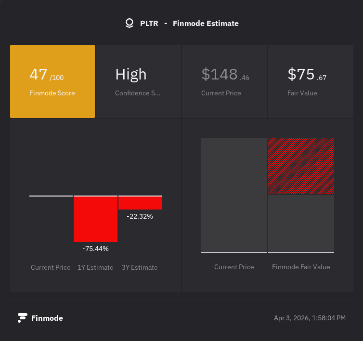Click the truncated 'Confidence S...' label

point(138,93)
